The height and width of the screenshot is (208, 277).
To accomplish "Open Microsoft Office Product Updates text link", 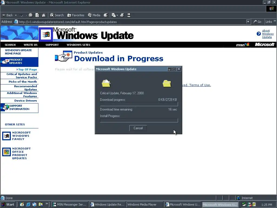I will 21,154.
